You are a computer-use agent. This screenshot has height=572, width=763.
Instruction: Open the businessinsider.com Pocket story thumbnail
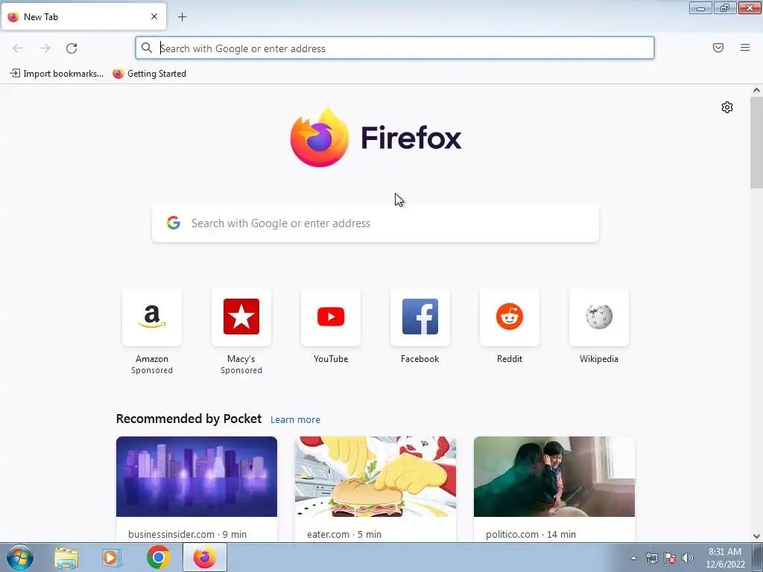(x=197, y=477)
